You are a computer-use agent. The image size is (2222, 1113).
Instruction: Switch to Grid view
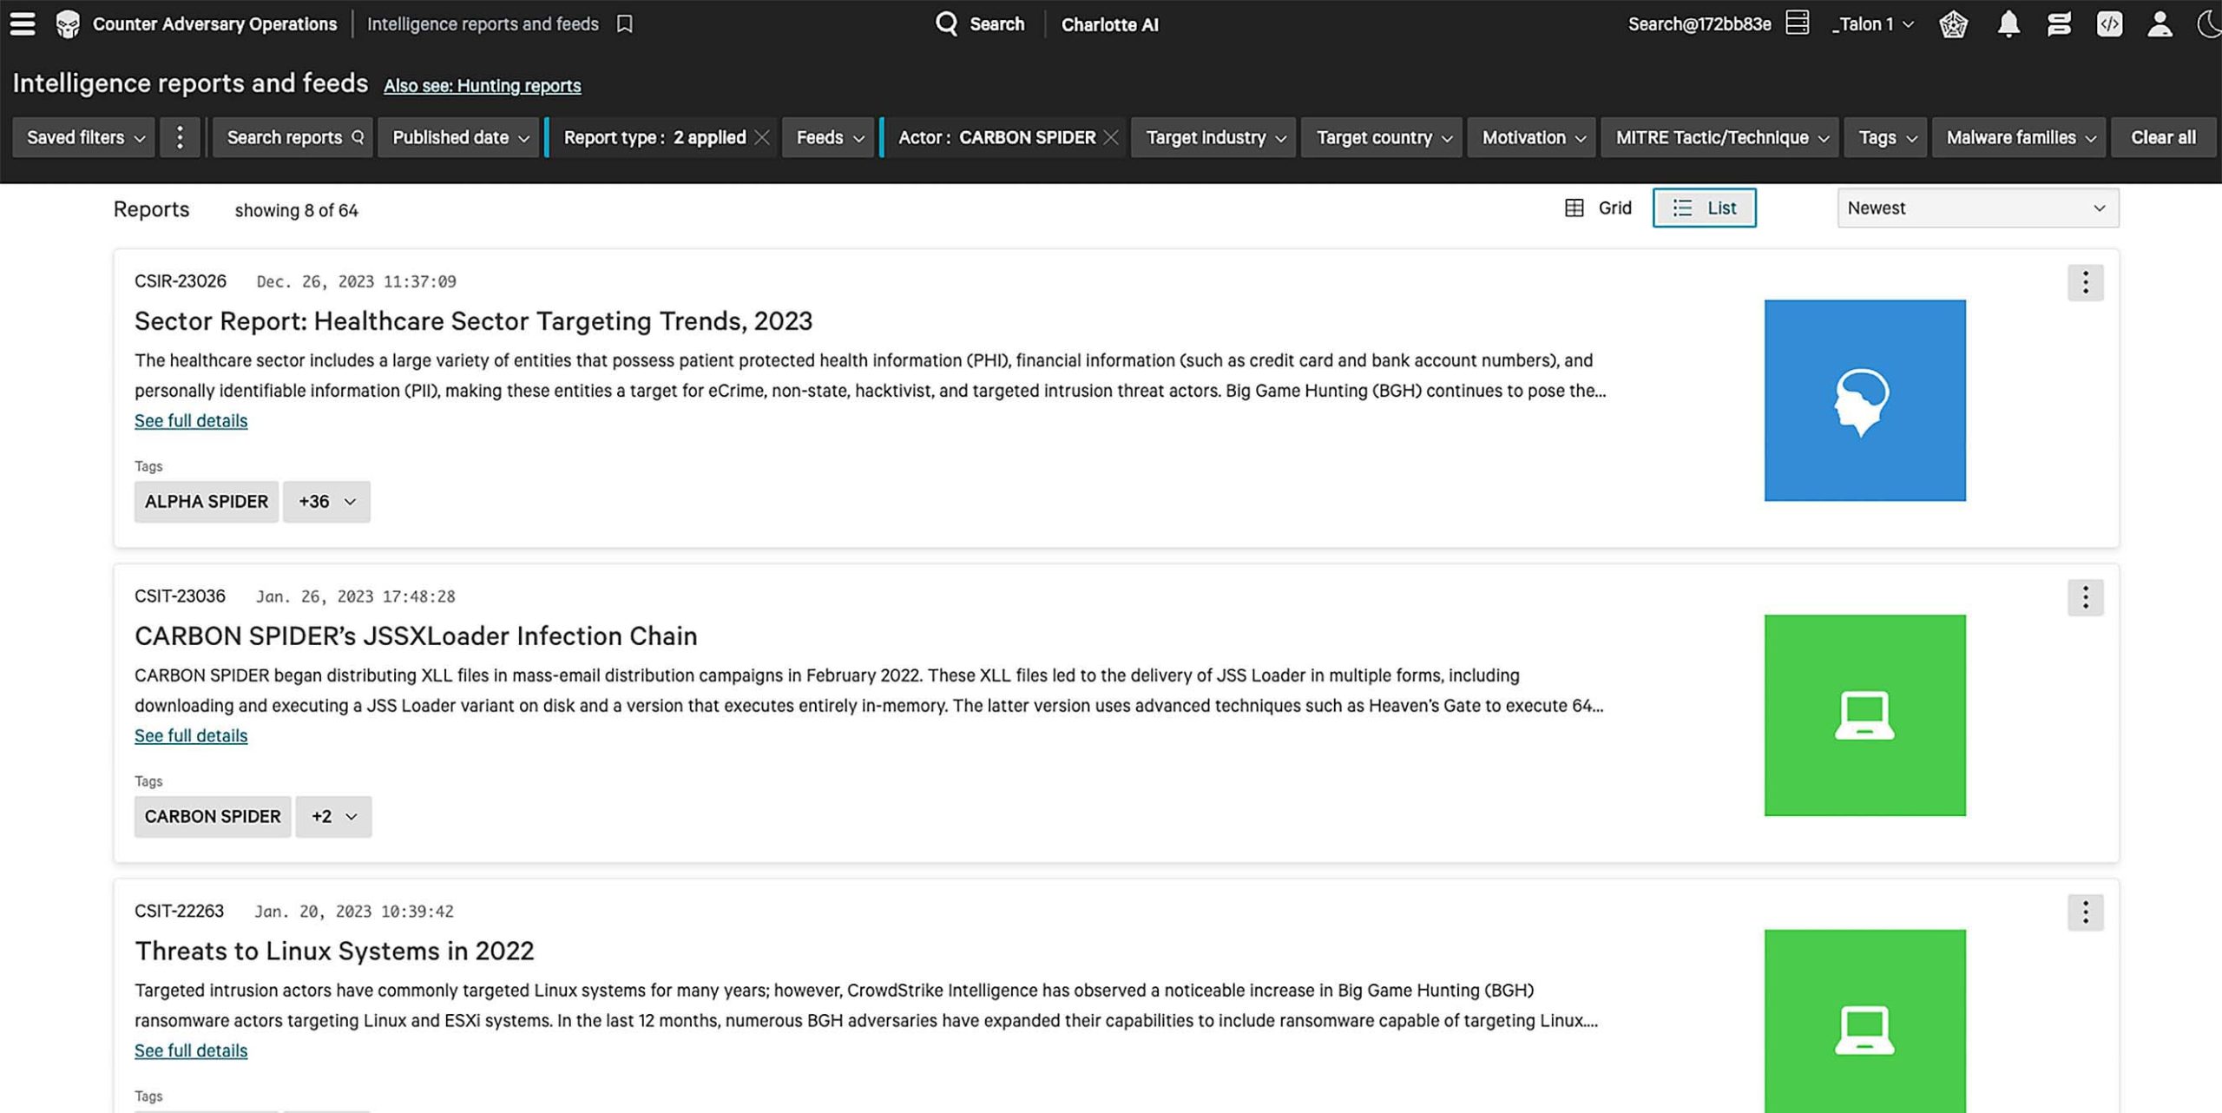1598,207
